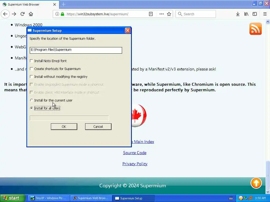The image size is (270, 202).
Task: Click the green padlock security icon
Action: (x=62, y=14)
